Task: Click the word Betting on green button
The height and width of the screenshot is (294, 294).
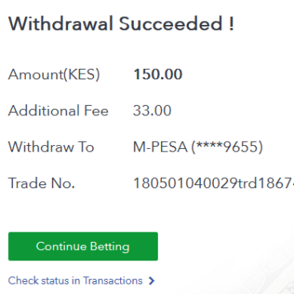Action: [110, 247]
